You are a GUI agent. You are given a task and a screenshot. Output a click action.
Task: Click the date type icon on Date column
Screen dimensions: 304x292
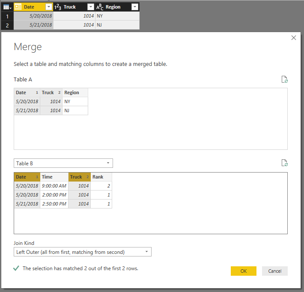tap(18, 7)
